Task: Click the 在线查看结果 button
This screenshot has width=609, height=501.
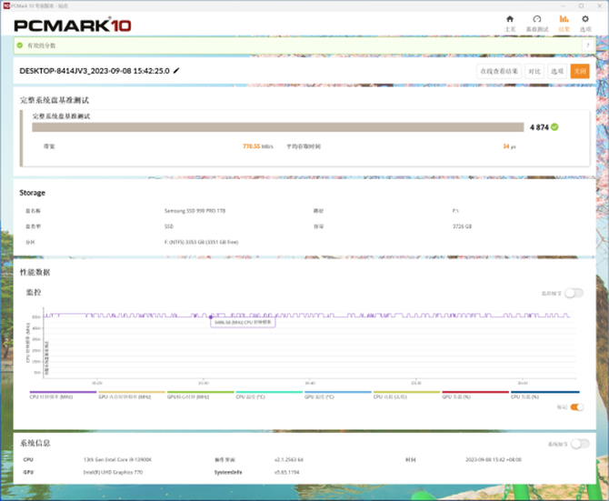Action: pos(499,71)
